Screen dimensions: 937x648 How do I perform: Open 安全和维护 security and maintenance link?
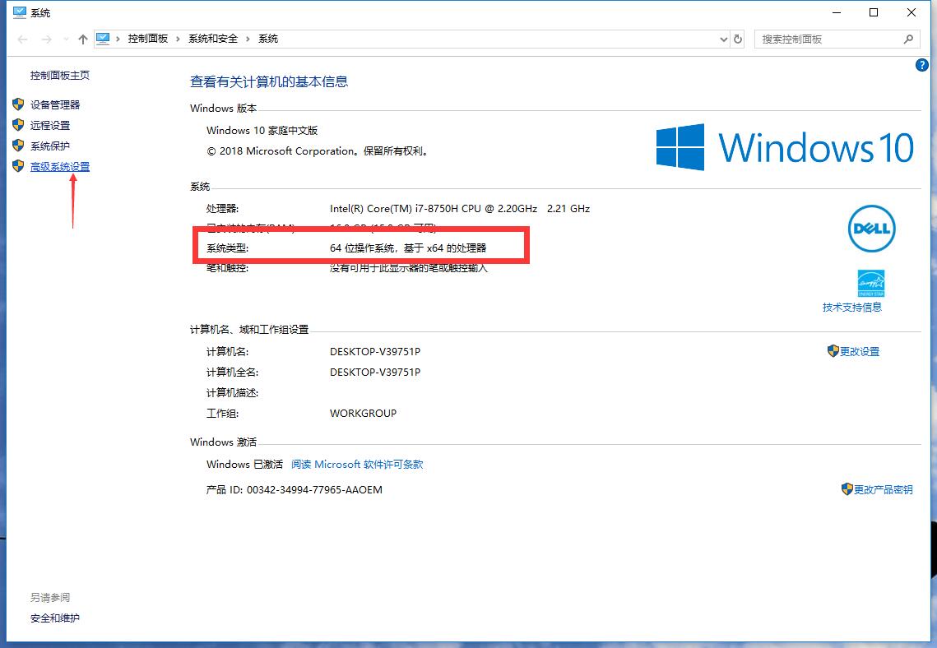(x=55, y=618)
